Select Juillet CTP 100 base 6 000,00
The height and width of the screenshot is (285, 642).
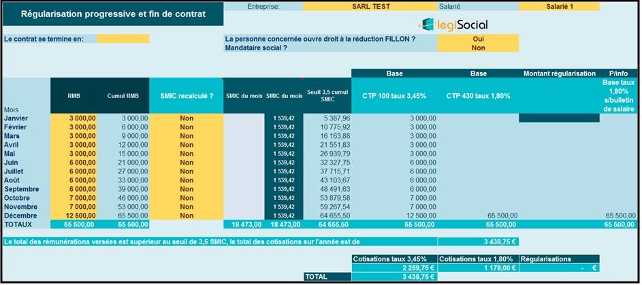point(394,171)
